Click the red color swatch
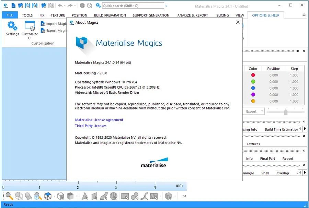The width and height of the screenshot is (309, 208). tap(253, 75)
